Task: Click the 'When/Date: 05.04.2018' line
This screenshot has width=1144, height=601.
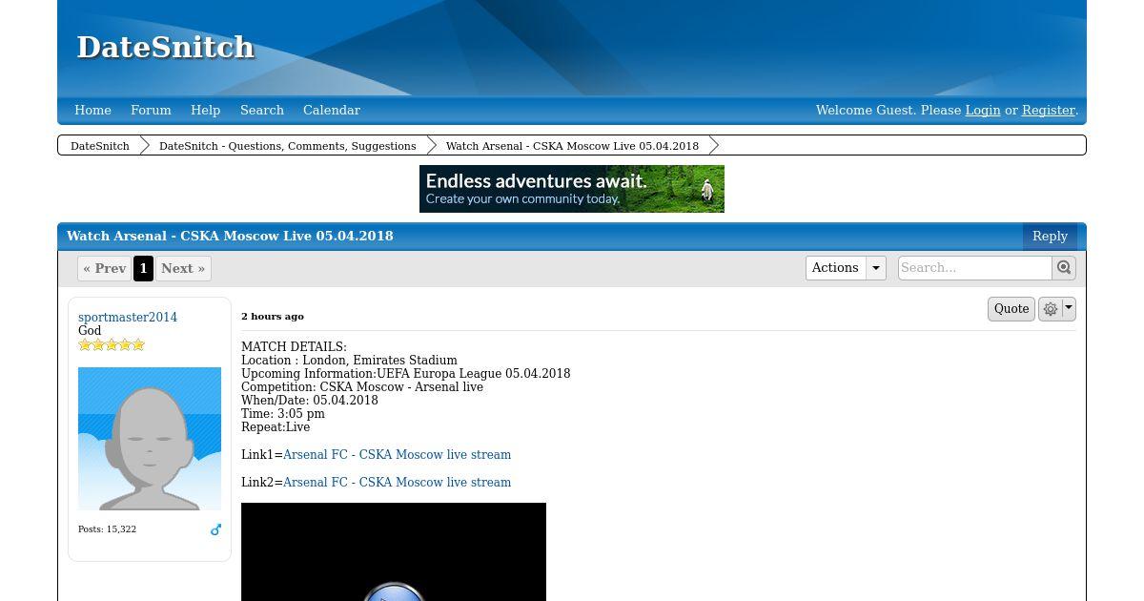Action: coord(310,401)
